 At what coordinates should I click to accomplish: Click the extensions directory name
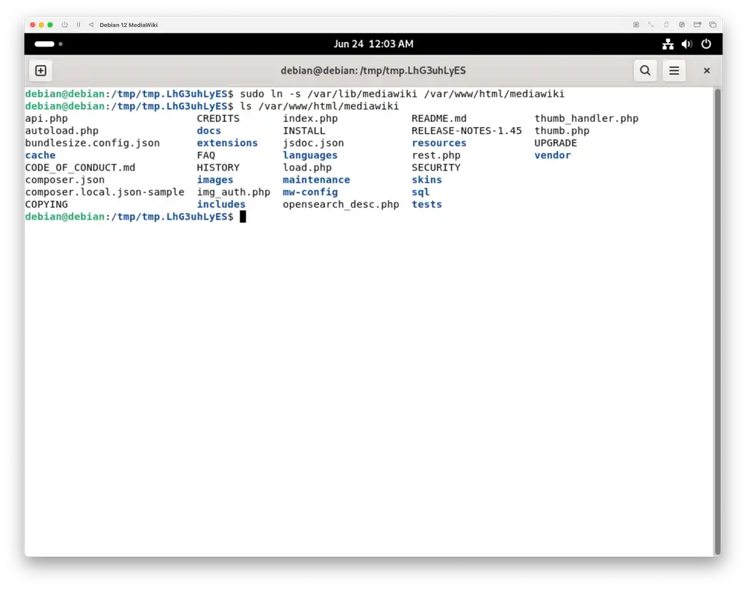(227, 143)
